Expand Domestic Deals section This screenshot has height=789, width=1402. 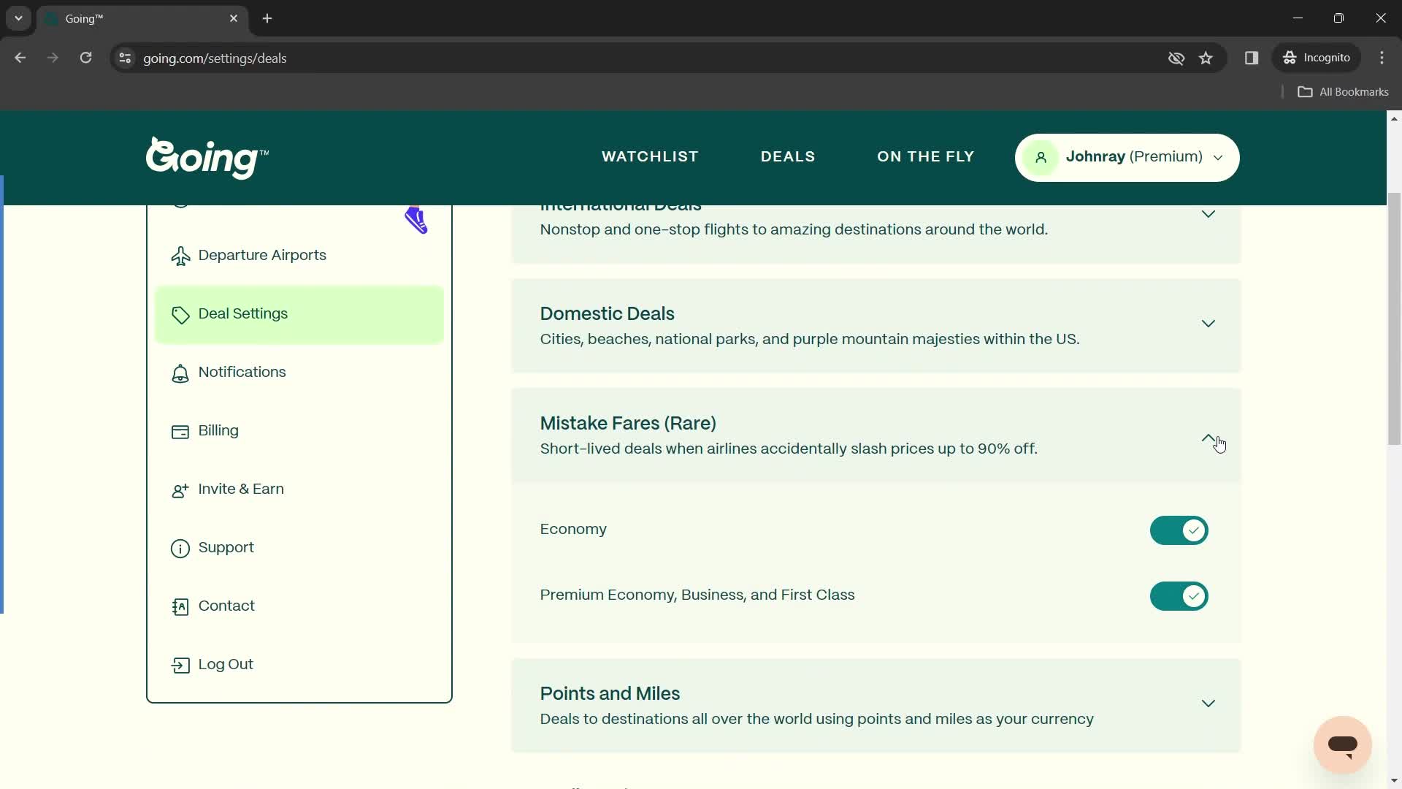1208,324
